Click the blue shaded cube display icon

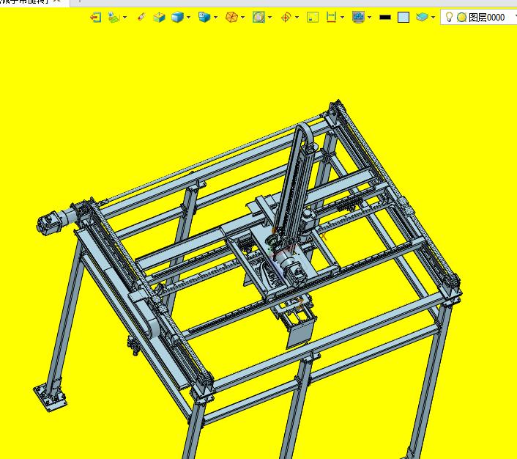[x=177, y=17]
